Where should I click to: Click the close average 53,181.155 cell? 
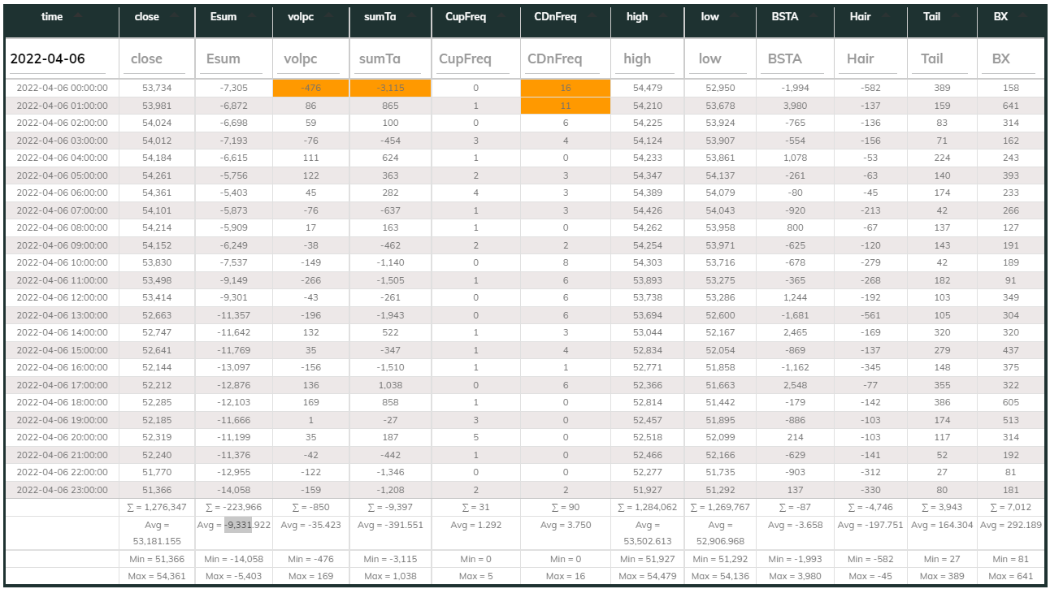(x=157, y=532)
